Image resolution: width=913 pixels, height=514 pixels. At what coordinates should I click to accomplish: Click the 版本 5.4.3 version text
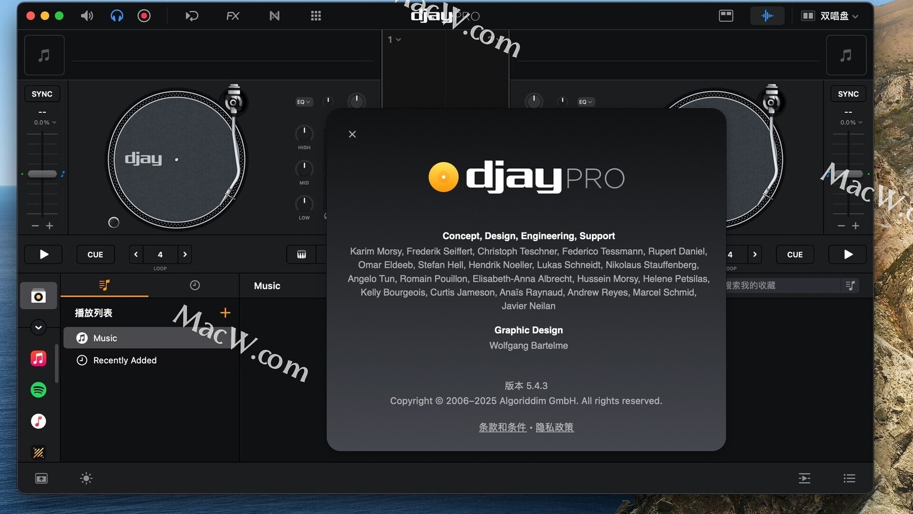[526, 385]
